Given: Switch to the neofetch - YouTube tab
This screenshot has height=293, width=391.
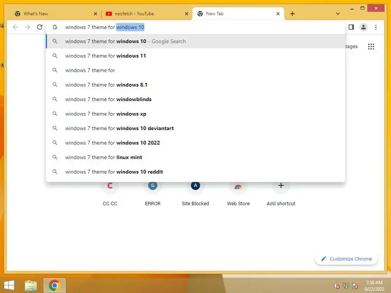Looking at the screenshot, I should (147, 14).
